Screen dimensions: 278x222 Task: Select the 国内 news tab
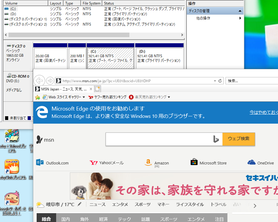66,219
